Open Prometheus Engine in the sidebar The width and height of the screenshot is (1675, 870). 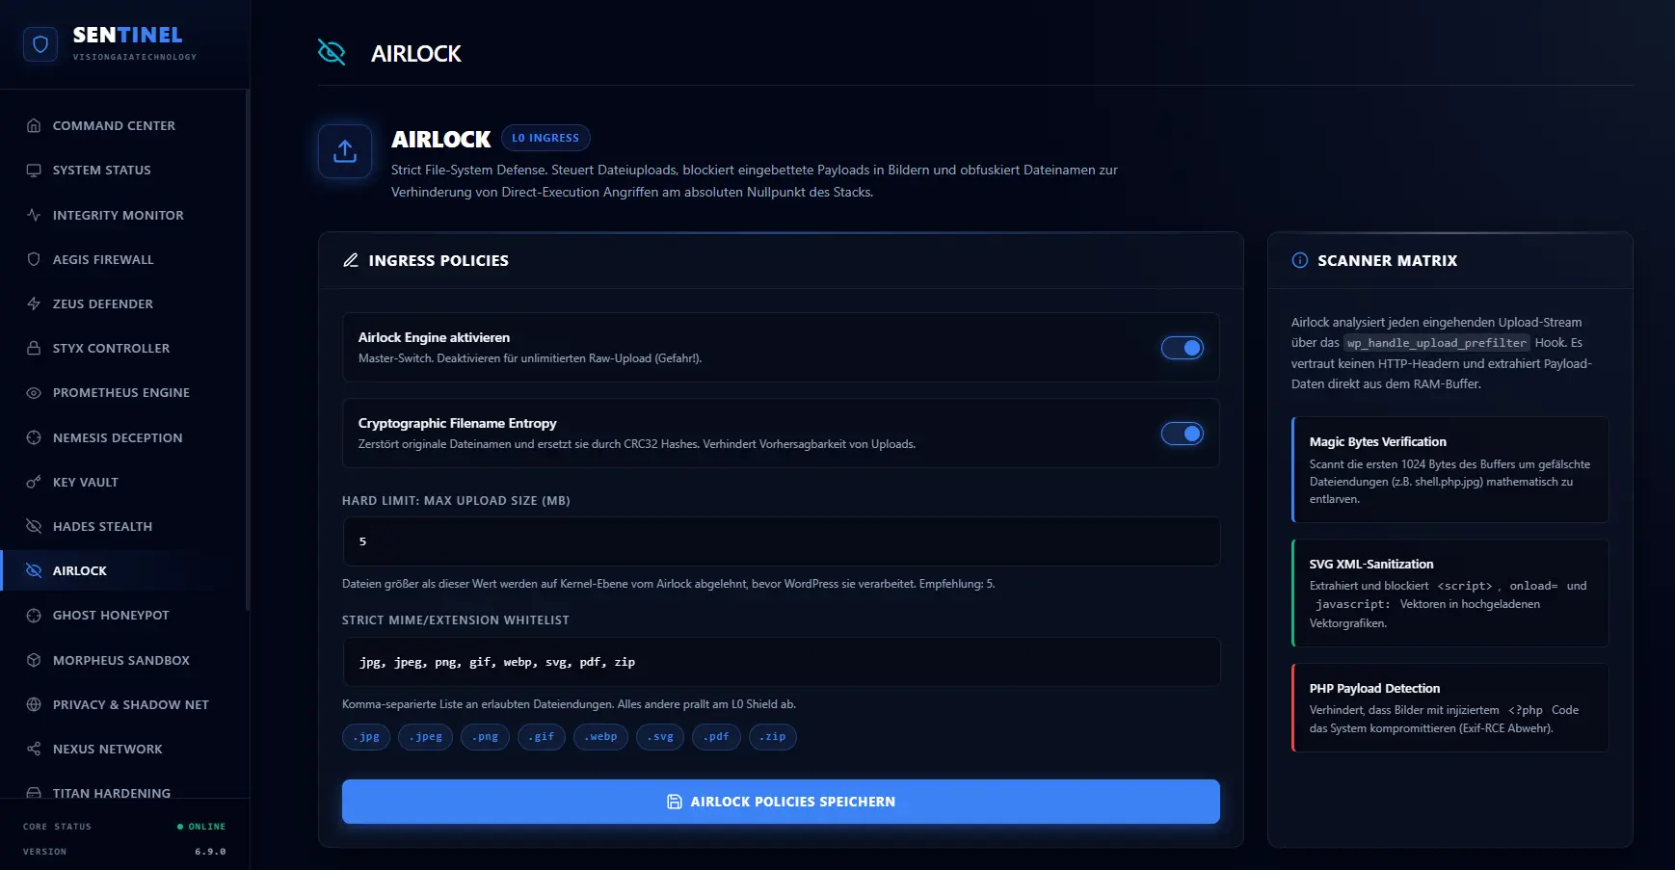tap(124, 393)
